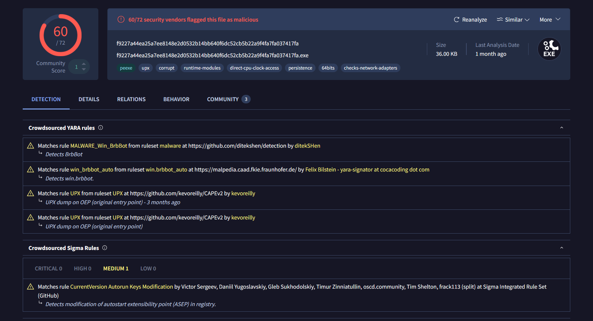Click the info icon beside Crowdsourced Sigma Rules

click(x=105, y=248)
